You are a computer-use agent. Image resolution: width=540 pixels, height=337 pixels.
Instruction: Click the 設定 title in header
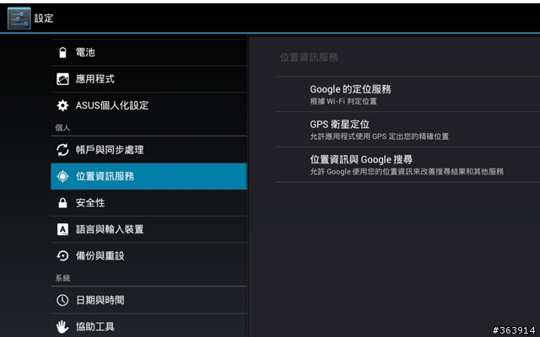tap(44, 19)
